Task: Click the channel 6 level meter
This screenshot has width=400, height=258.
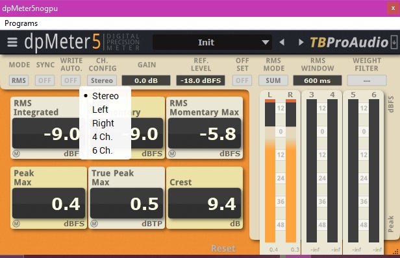Action: [374, 170]
